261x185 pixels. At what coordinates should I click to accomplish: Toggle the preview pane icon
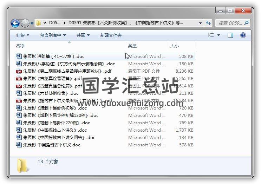tap(230, 35)
